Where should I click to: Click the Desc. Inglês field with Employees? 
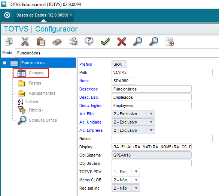[x=152, y=106]
